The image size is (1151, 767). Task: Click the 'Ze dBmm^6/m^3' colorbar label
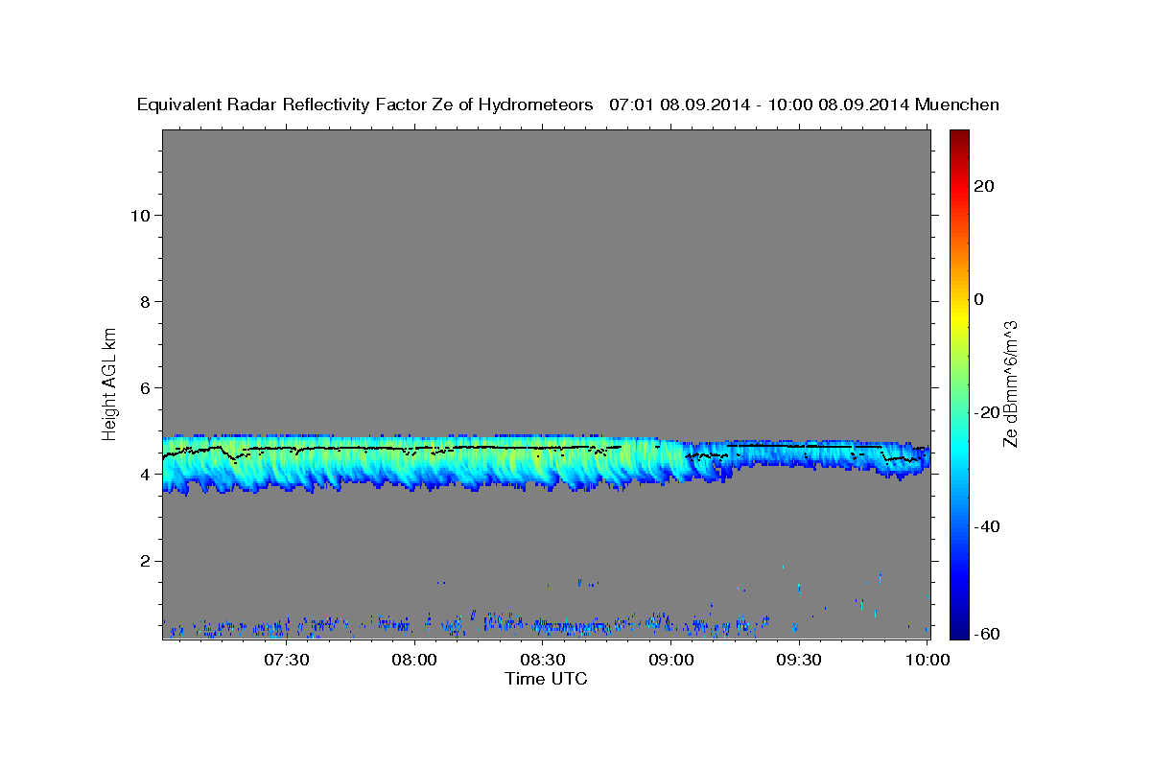(1010, 383)
